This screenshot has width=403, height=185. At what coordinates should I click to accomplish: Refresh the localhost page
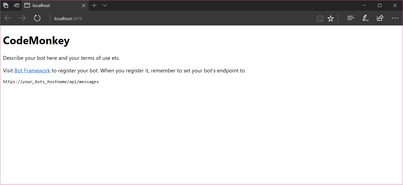pos(37,18)
